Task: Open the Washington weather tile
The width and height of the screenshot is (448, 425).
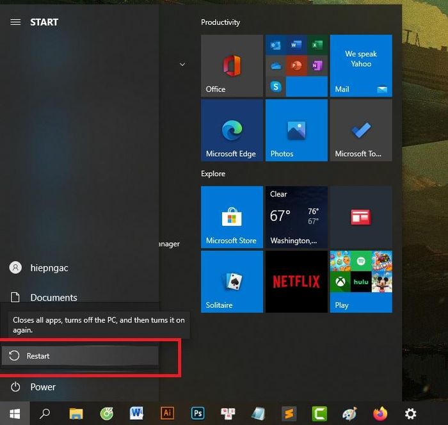Action: (x=296, y=217)
